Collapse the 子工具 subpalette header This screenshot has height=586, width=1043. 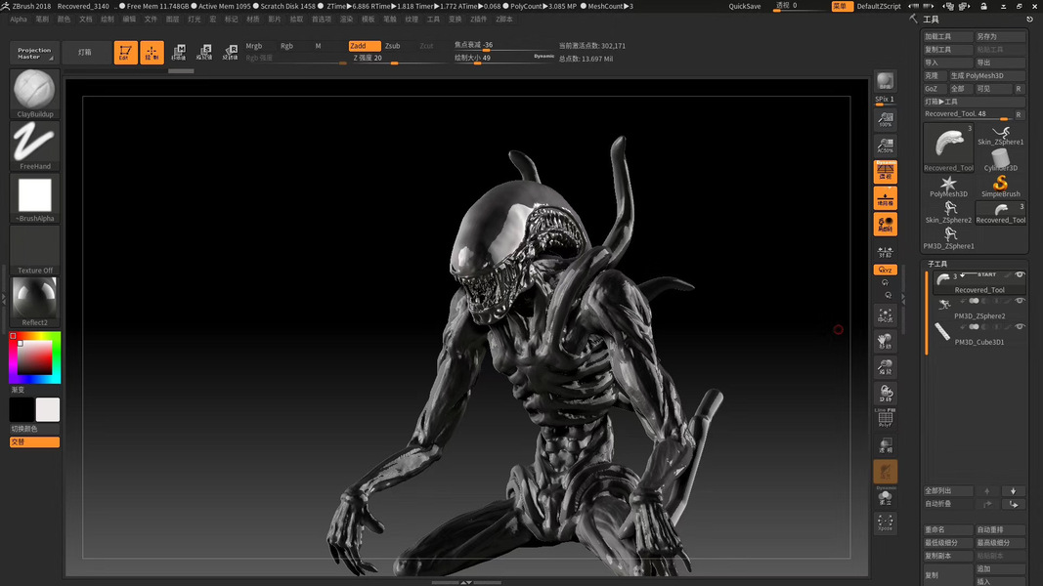(937, 264)
